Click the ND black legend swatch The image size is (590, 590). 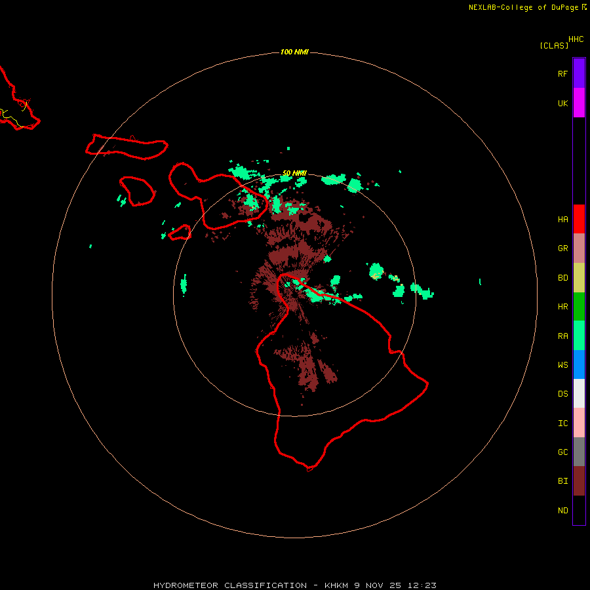(579, 510)
